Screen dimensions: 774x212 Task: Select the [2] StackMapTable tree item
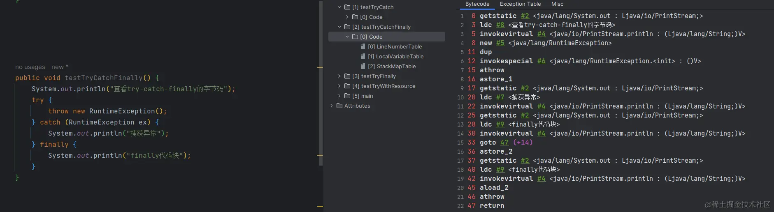click(392, 66)
